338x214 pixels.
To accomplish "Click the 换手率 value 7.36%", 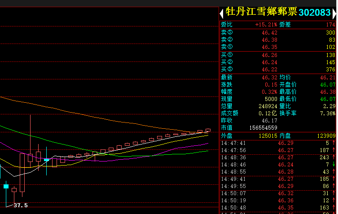I will (328, 114).
